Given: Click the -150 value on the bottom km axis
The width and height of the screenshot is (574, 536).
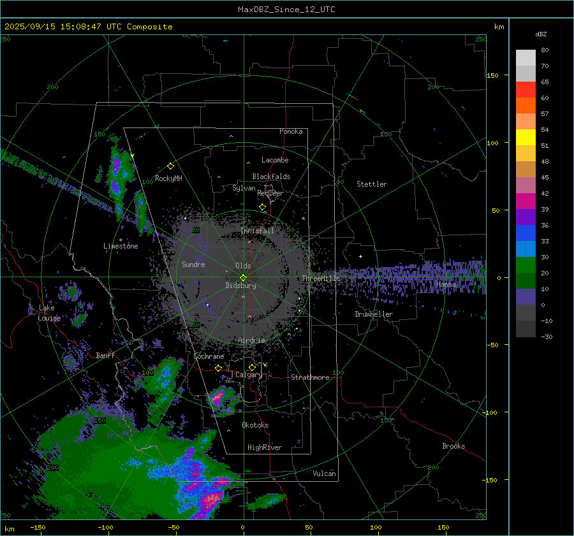Looking at the screenshot, I should 38,527.
